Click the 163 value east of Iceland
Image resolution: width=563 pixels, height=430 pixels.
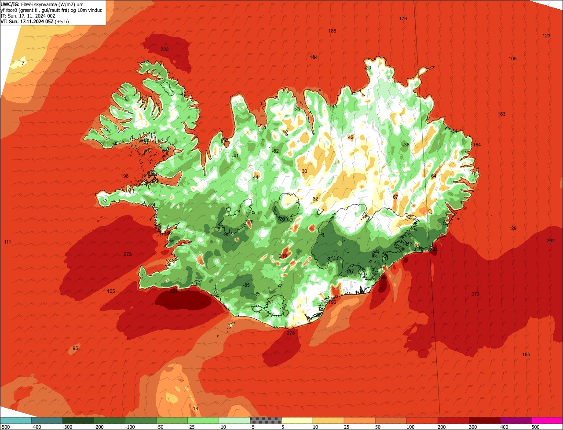coord(501,114)
